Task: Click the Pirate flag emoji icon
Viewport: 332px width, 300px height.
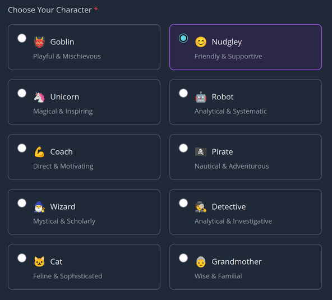Action: tap(201, 152)
